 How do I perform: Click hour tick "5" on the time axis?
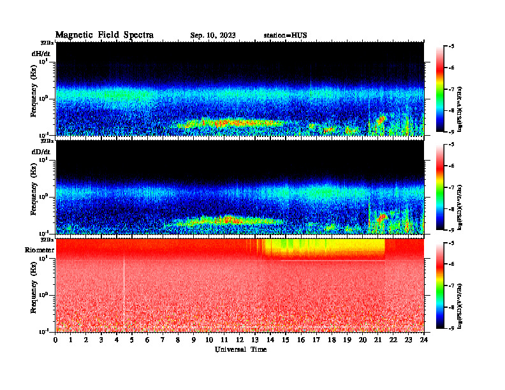coord(132,340)
